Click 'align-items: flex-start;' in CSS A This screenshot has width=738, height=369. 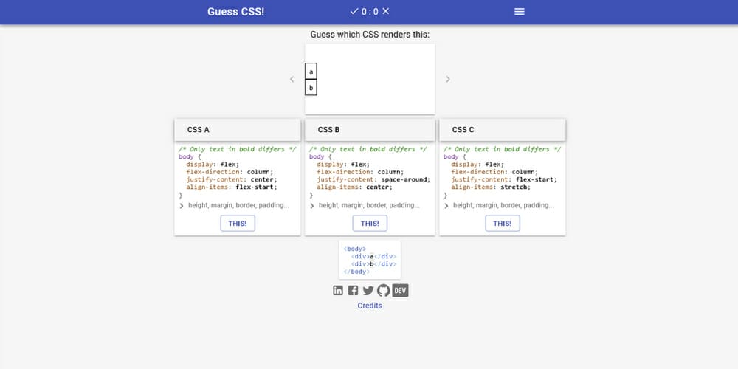[232, 187]
